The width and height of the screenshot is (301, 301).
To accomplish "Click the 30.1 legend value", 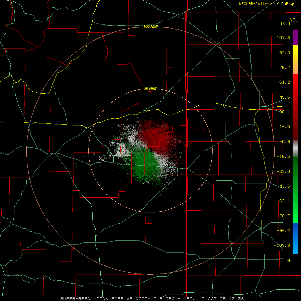I will (x=285, y=112).
